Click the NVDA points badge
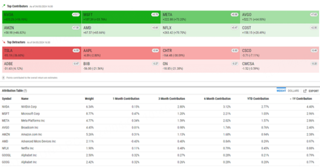 [76, 14]
